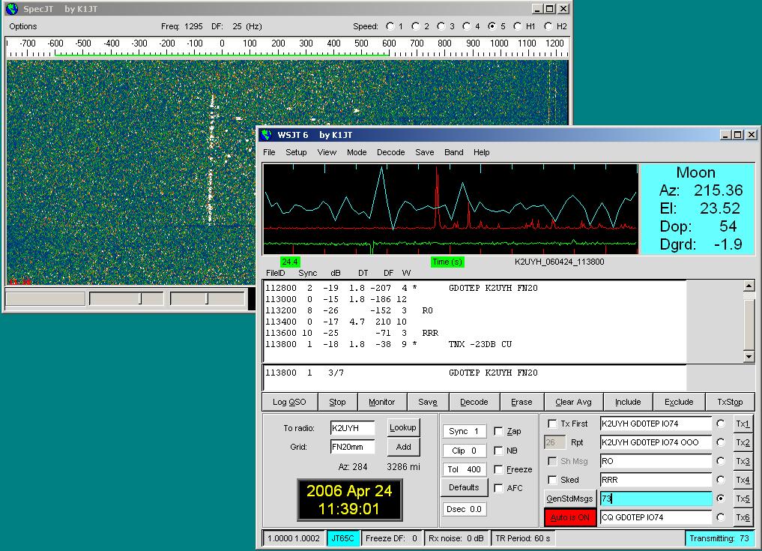Check the Tx First option
The image size is (762, 551).
click(x=552, y=424)
